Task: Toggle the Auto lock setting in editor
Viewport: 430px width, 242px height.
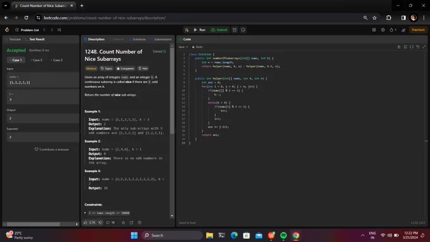Action: coord(197,47)
